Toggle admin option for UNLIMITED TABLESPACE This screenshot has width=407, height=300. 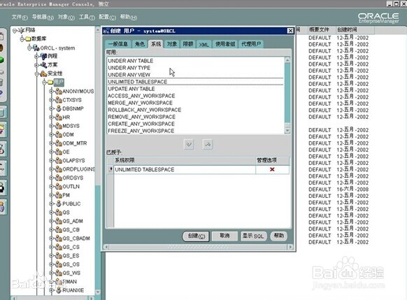point(272,169)
